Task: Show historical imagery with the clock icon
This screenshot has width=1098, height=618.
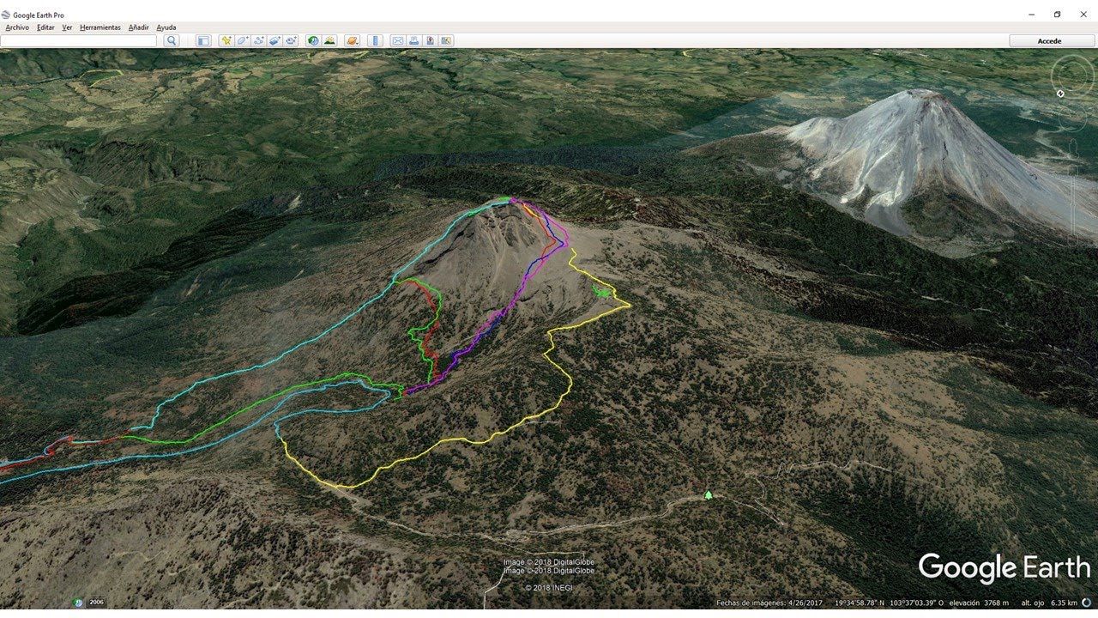Action: point(313,40)
